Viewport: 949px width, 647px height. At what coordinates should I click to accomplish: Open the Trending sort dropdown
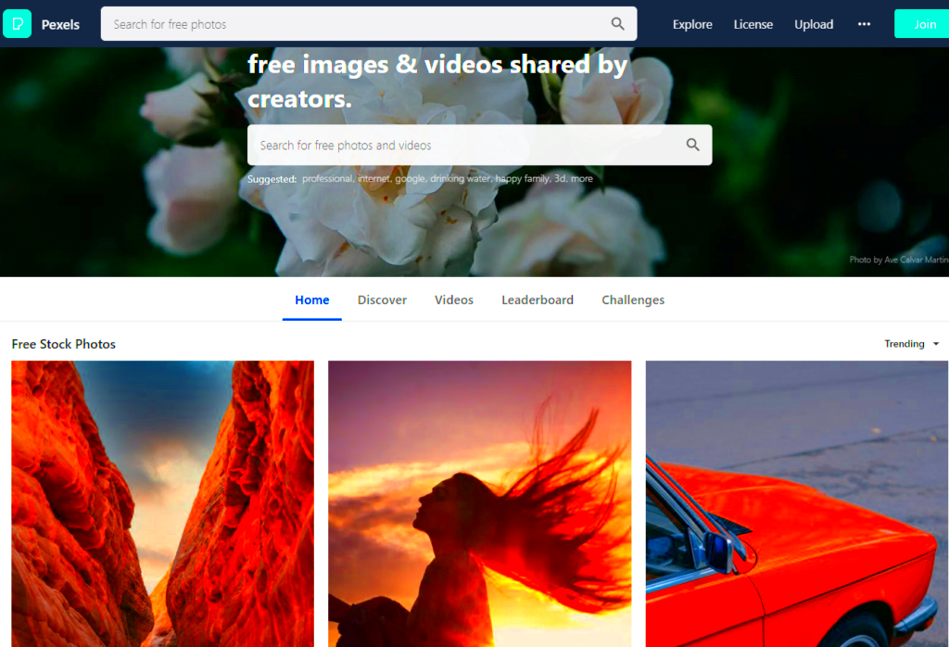tap(904, 343)
